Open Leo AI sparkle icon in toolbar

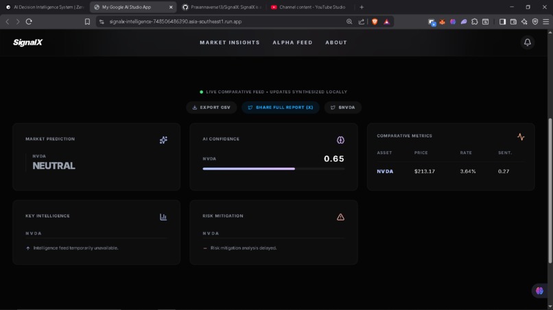524,21
